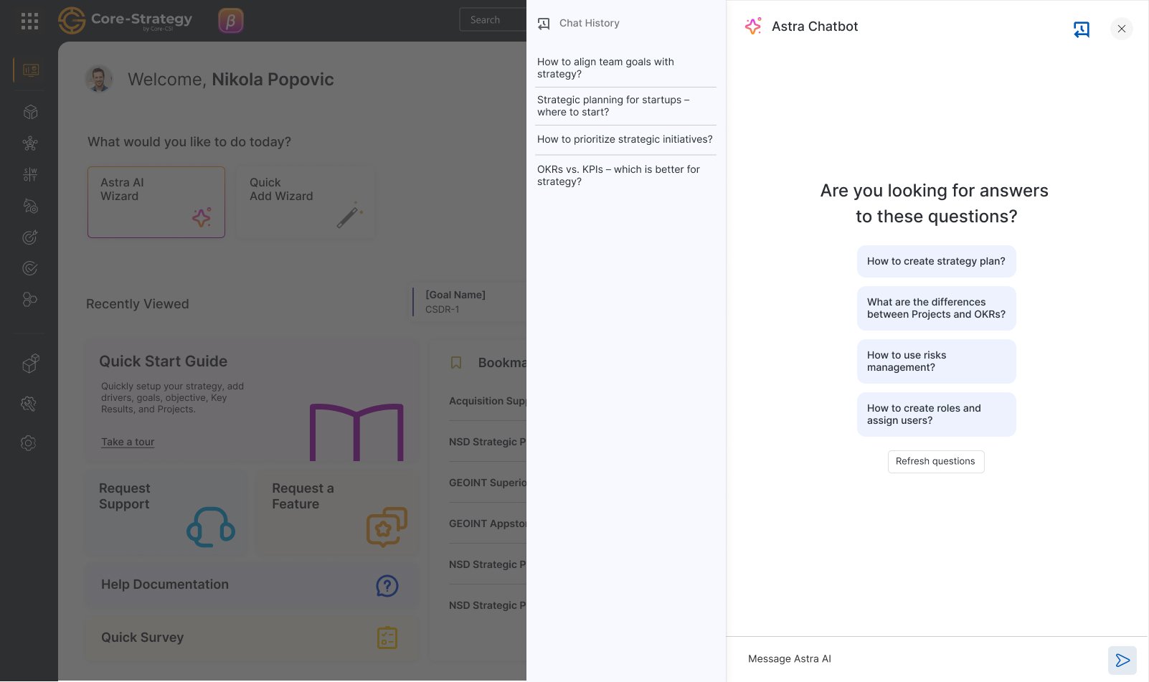This screenshot has width=1149, height=682.
Task: Open the Request Support card
Action: [x=166, y=512]
